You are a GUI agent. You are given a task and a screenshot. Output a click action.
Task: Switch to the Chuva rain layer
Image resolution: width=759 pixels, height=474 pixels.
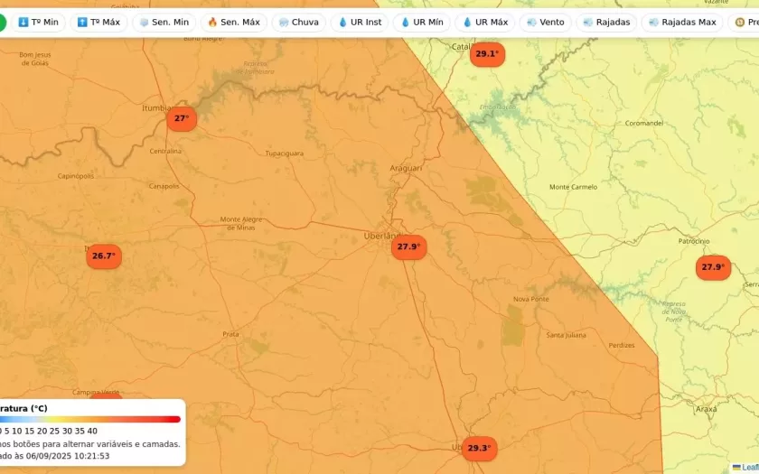click(298, 22)
